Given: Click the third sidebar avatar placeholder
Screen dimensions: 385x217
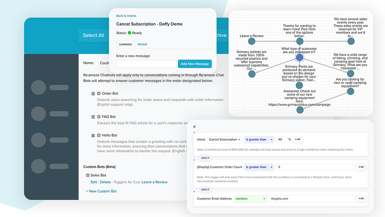Looking at the screenshot, I should coord(39,140).
